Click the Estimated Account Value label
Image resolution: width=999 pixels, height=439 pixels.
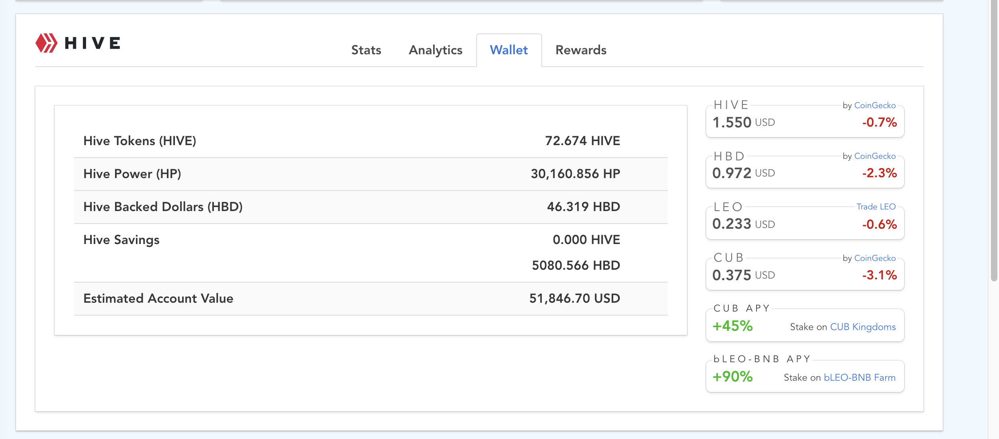pyautogui.click(x=158, y=298)
